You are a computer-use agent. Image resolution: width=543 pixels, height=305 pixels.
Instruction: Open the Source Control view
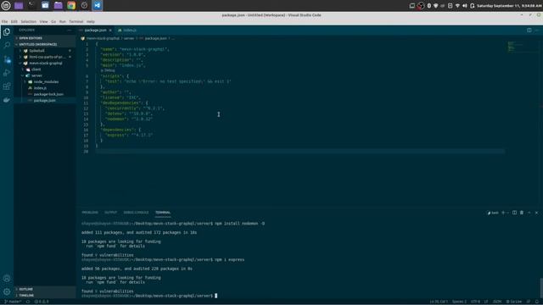point(7,59)
